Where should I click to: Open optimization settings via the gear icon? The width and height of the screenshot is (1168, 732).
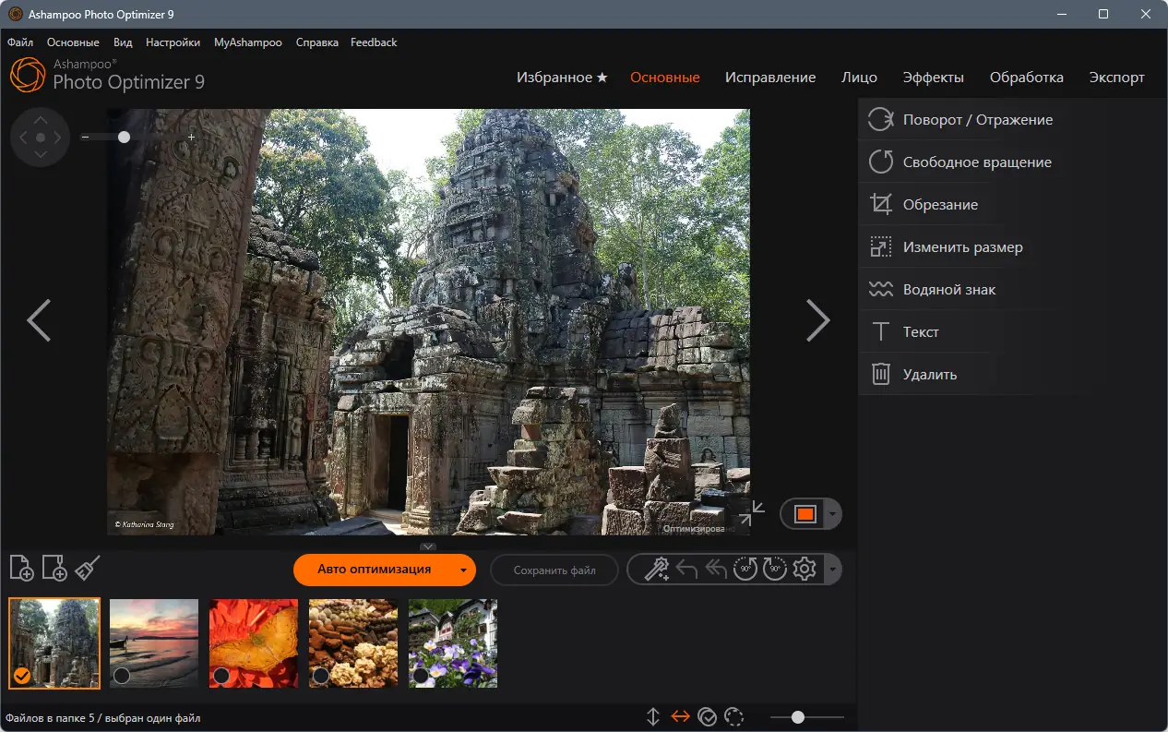click(x=804, y=569)
